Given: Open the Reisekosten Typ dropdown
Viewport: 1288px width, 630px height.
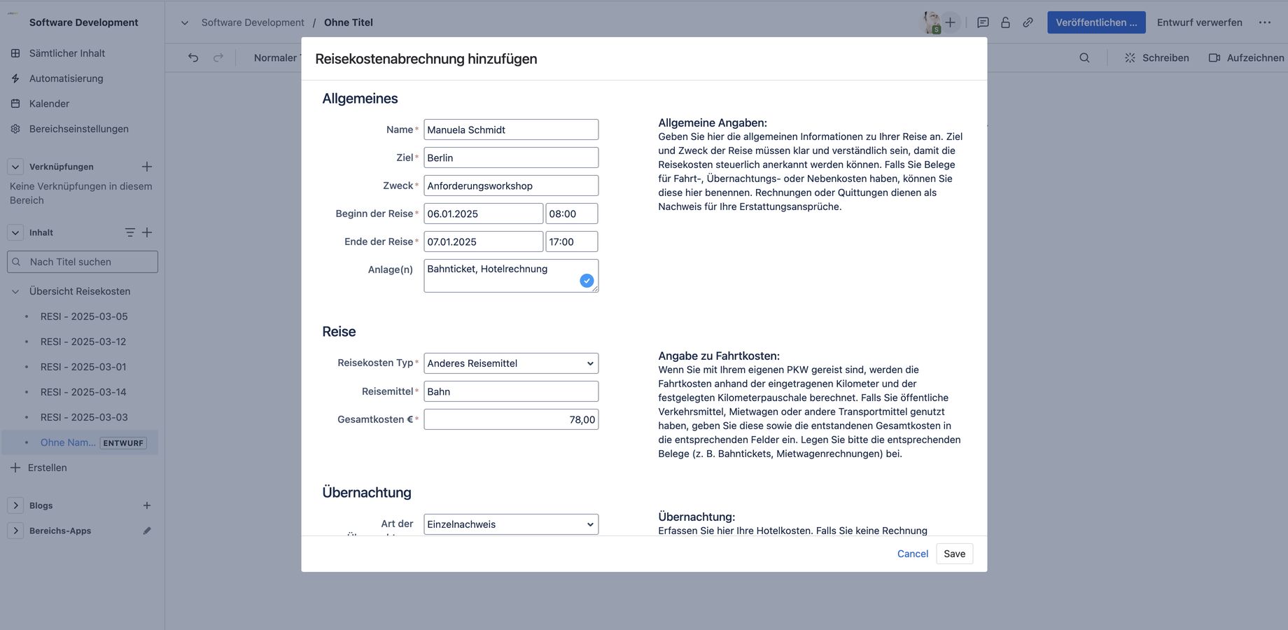Looking at the screenshot, I should pyautogui.click(x=511, y=363).
